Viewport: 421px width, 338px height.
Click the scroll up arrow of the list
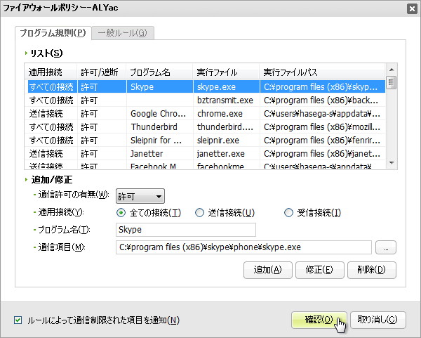pos(392,70)
